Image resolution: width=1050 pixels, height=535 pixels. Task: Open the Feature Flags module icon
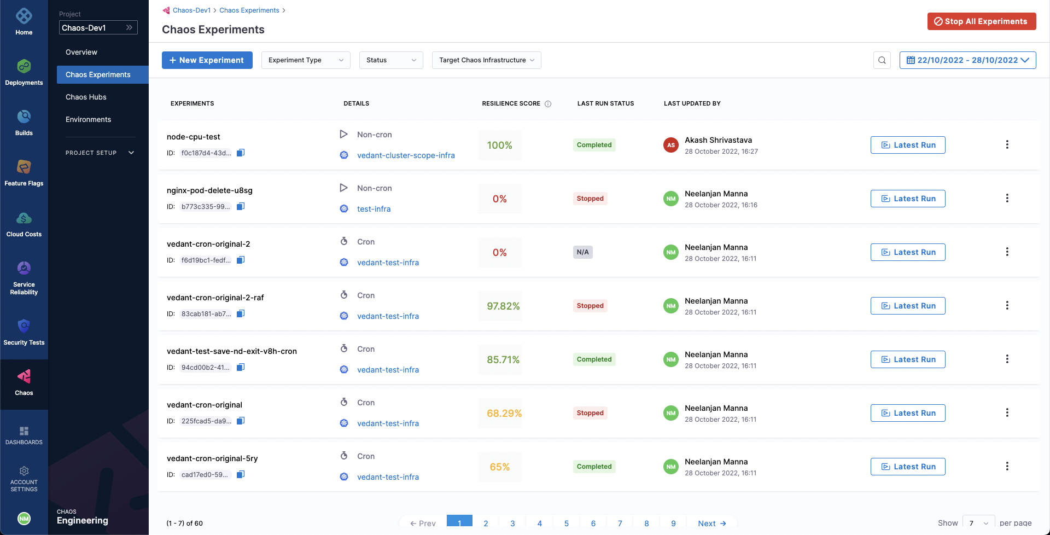click(x=24, y=167)
